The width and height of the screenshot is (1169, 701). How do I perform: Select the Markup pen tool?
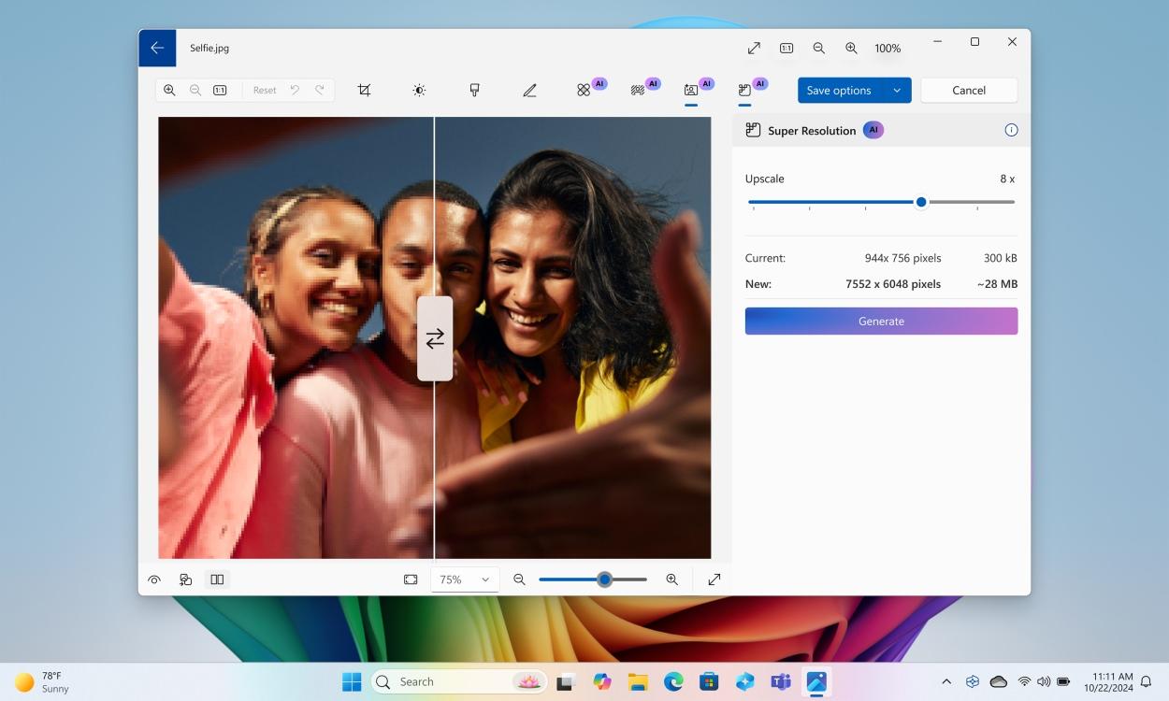click(529, 90)
